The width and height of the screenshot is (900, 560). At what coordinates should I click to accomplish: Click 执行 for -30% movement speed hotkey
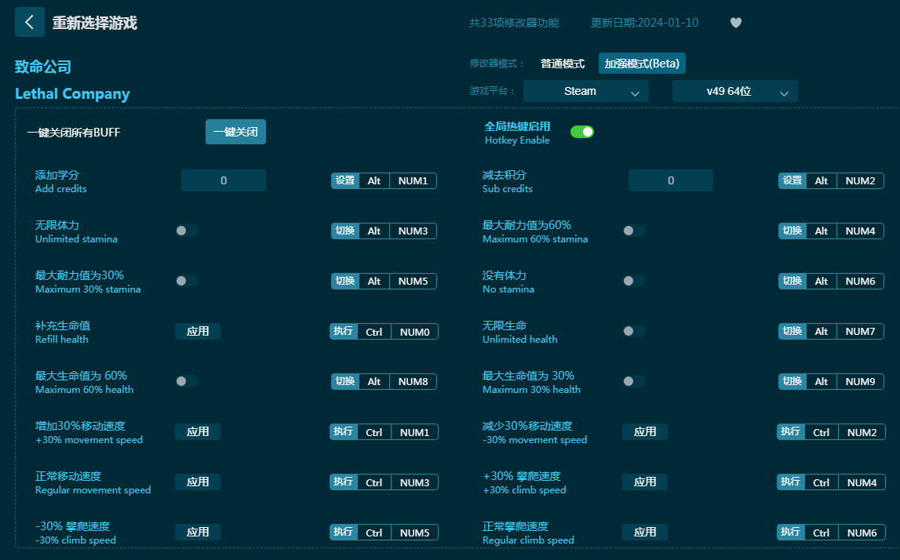coord(790,431)
